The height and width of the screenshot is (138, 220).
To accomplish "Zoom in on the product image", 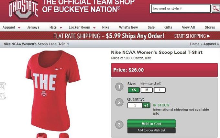I will (x=2, y=86).
